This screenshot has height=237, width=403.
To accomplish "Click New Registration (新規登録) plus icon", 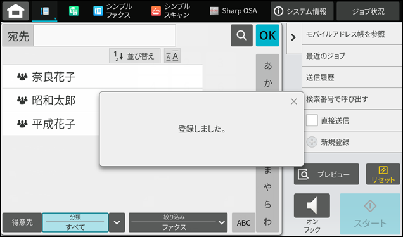I will [312, 142].
